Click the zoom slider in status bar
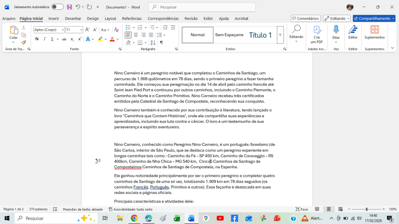This screenshot has width=399, height=224. [x=366, y=209]
